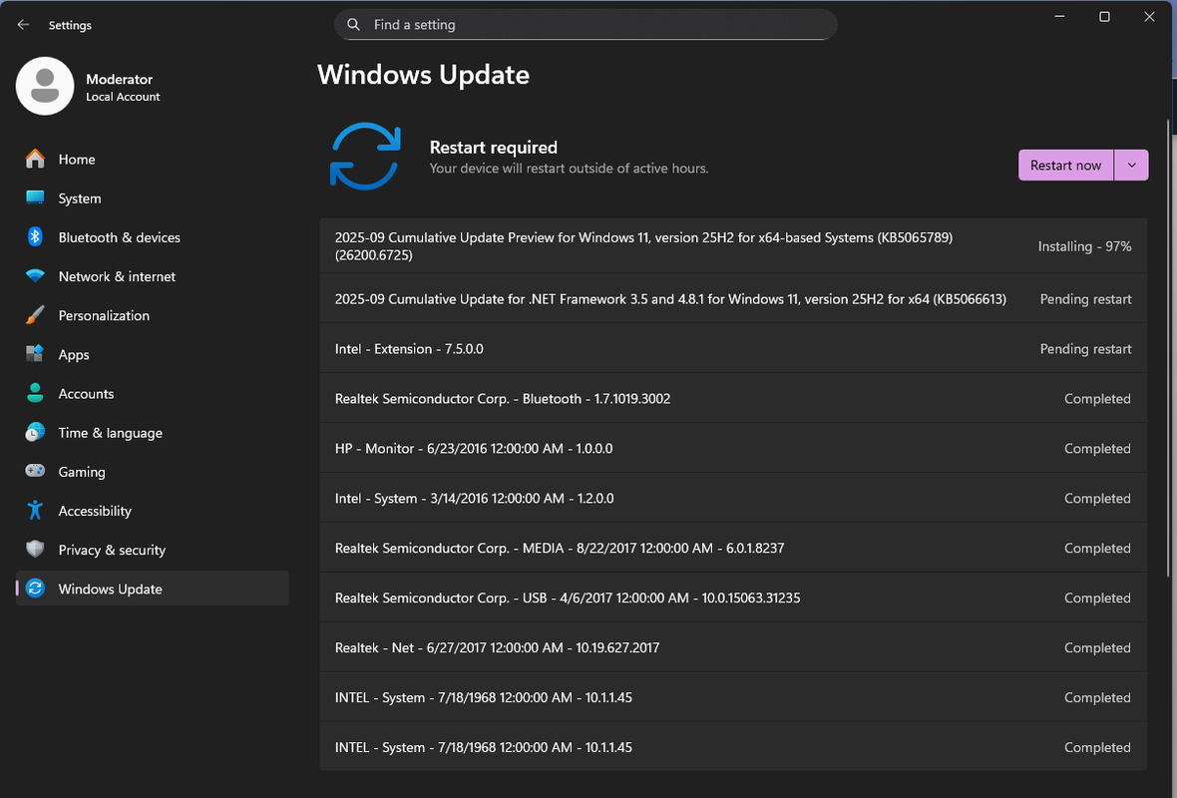Click the search magnifier icon
Screen dimensions: 1177x798
[x=353, y=25]
